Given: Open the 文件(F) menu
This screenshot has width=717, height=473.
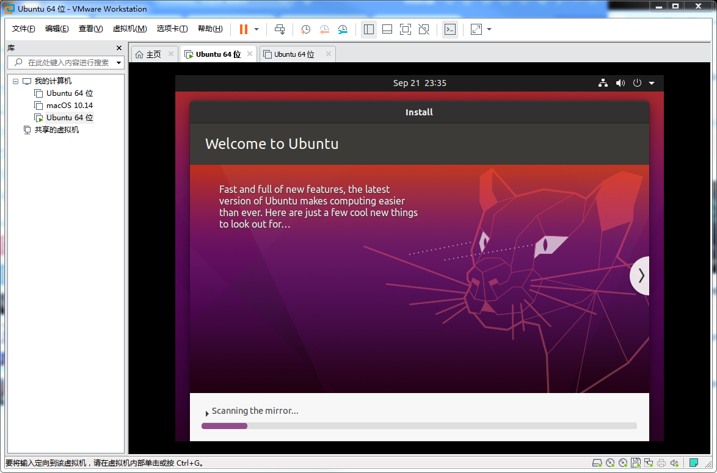Looking at the screenshot, I should point(23,29).
